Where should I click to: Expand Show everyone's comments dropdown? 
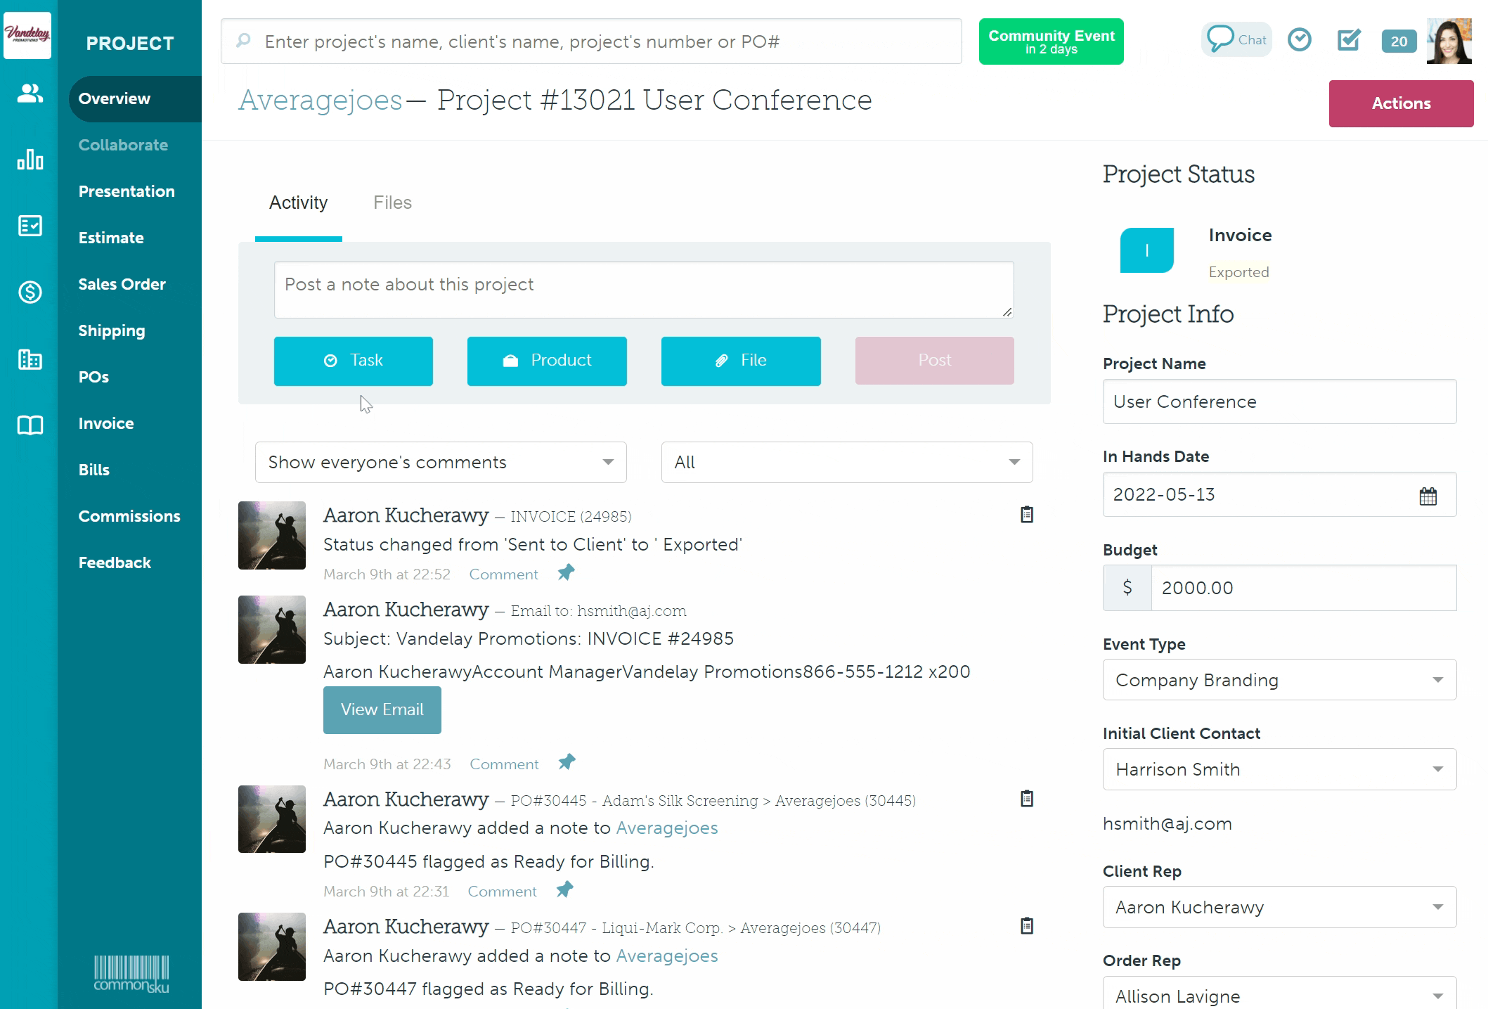(441, 462)
